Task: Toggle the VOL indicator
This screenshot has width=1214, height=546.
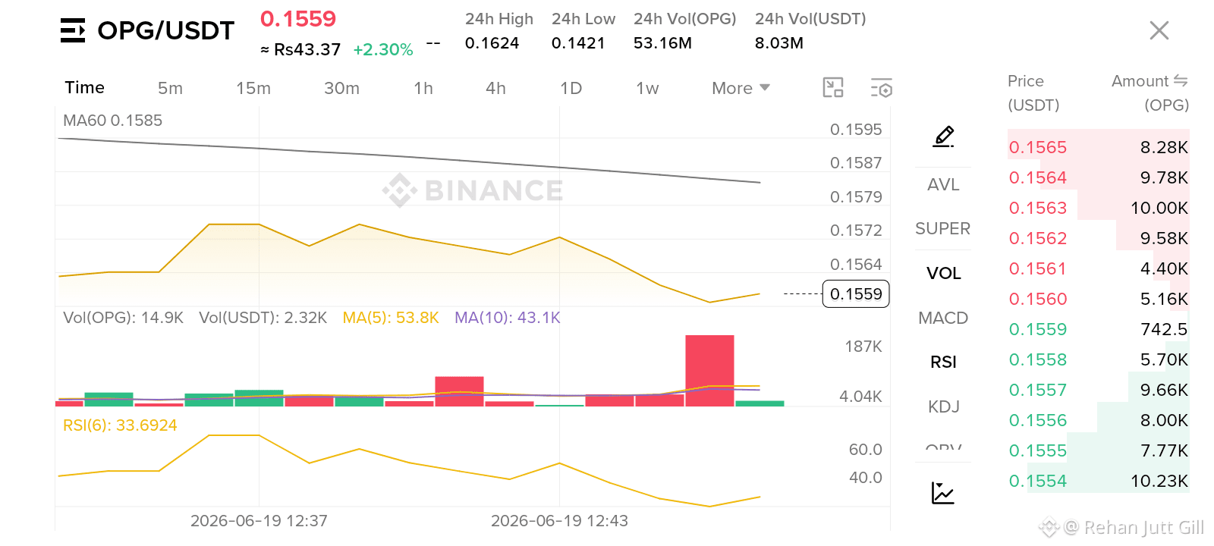Action: pos(943,273)
